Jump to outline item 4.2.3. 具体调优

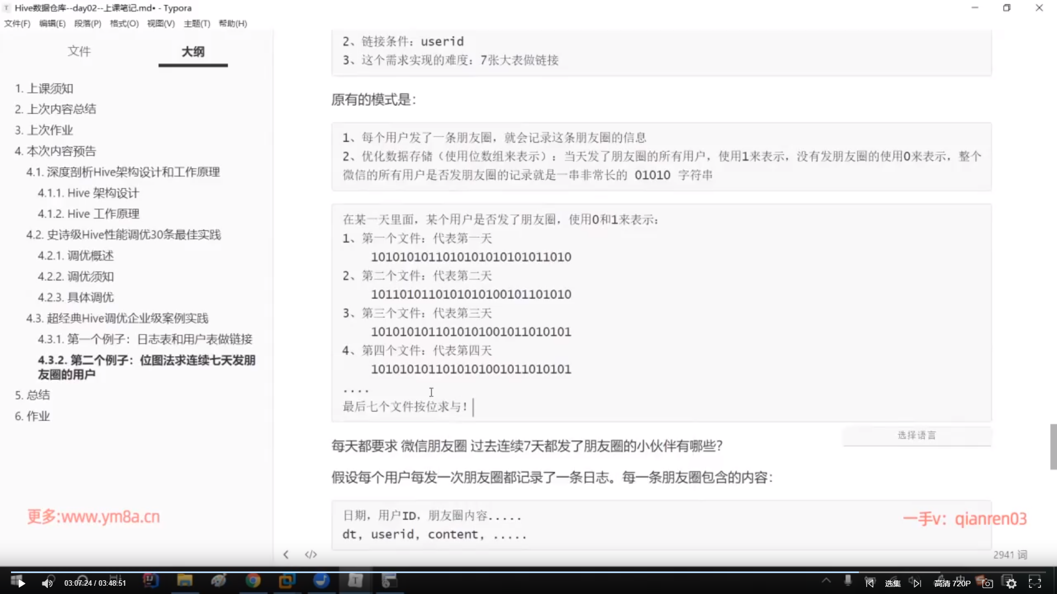[75, 298]
